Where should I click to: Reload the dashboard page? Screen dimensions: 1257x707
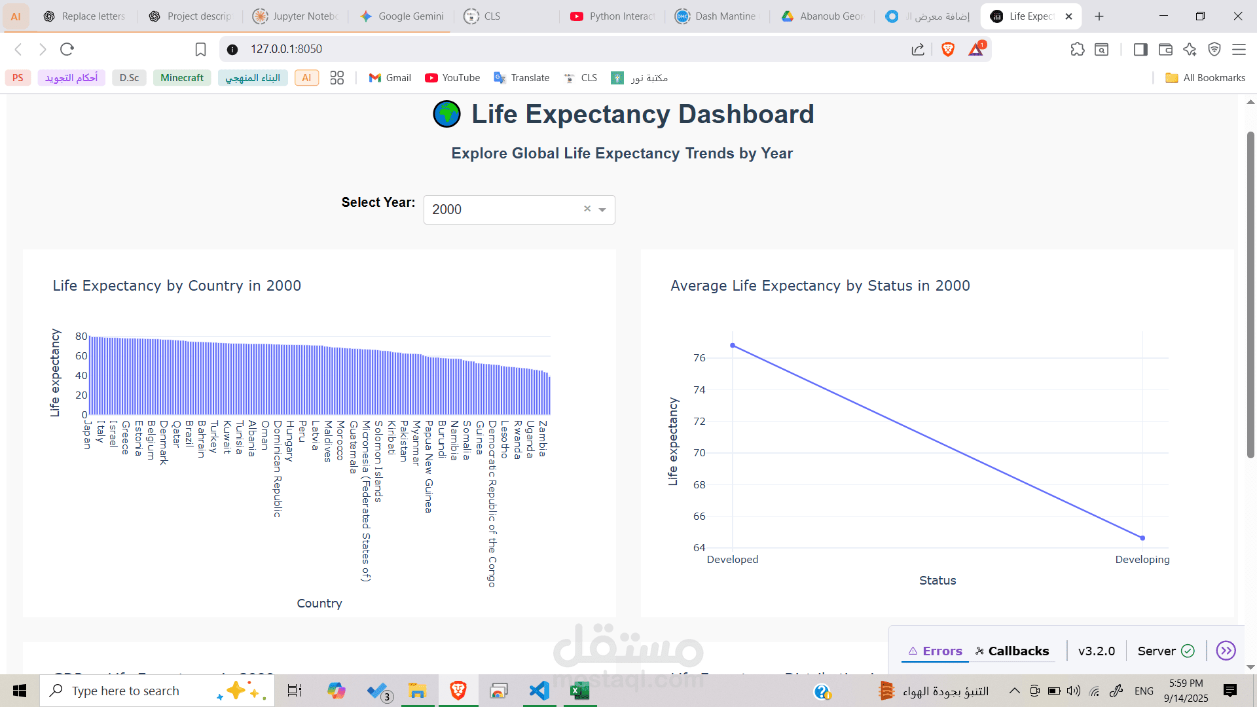67,49
